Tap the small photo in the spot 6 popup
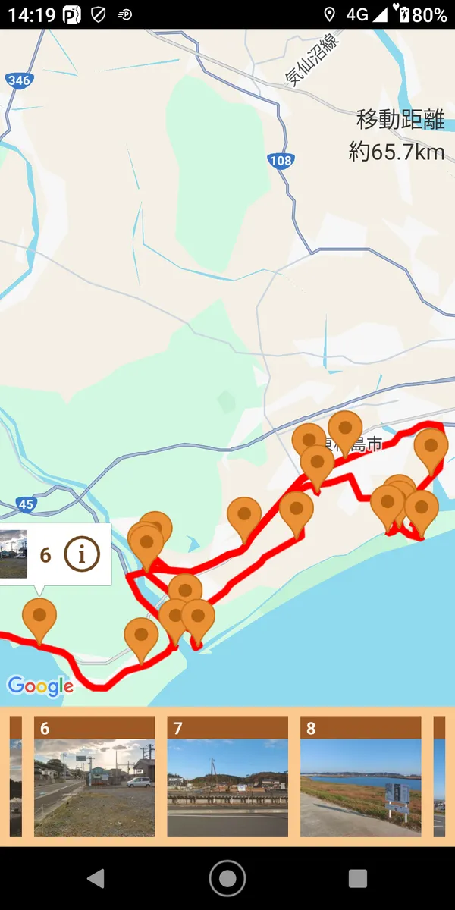The height and width of the screenshot is (910, 455). pyautogui.click(x=14, y=554)
